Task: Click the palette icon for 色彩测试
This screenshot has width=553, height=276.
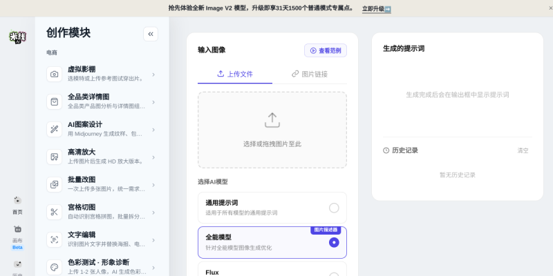Action: (55, 267)
